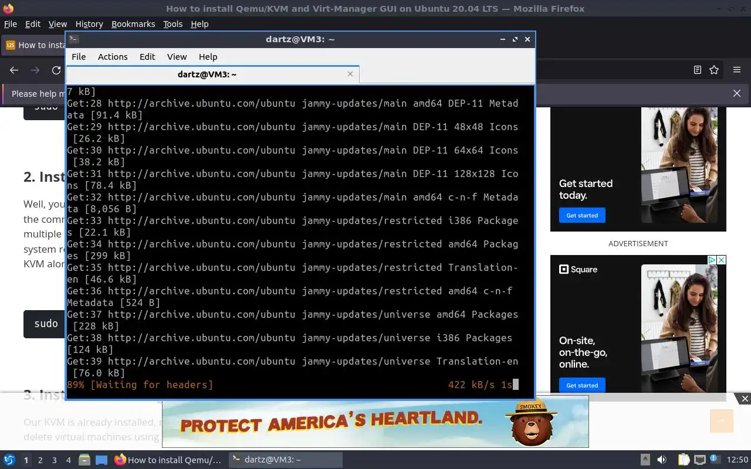Click Firefox forward arrow button
This screenshot has width=751, height=469.
35,70
